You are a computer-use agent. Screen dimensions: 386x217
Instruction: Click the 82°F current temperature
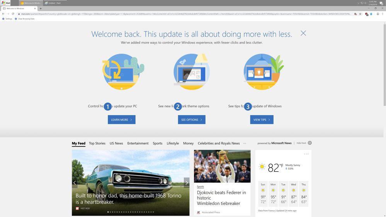coord(275,168)
